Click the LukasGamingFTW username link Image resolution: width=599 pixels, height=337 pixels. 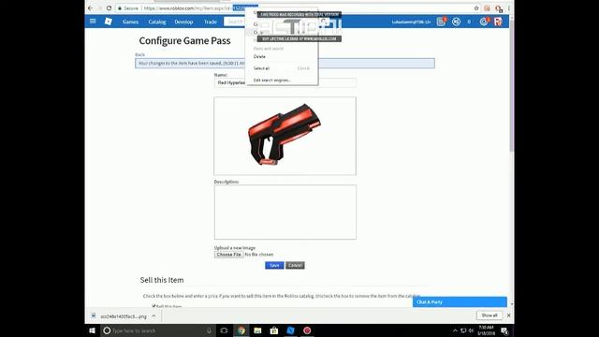[x=411, y=22]
